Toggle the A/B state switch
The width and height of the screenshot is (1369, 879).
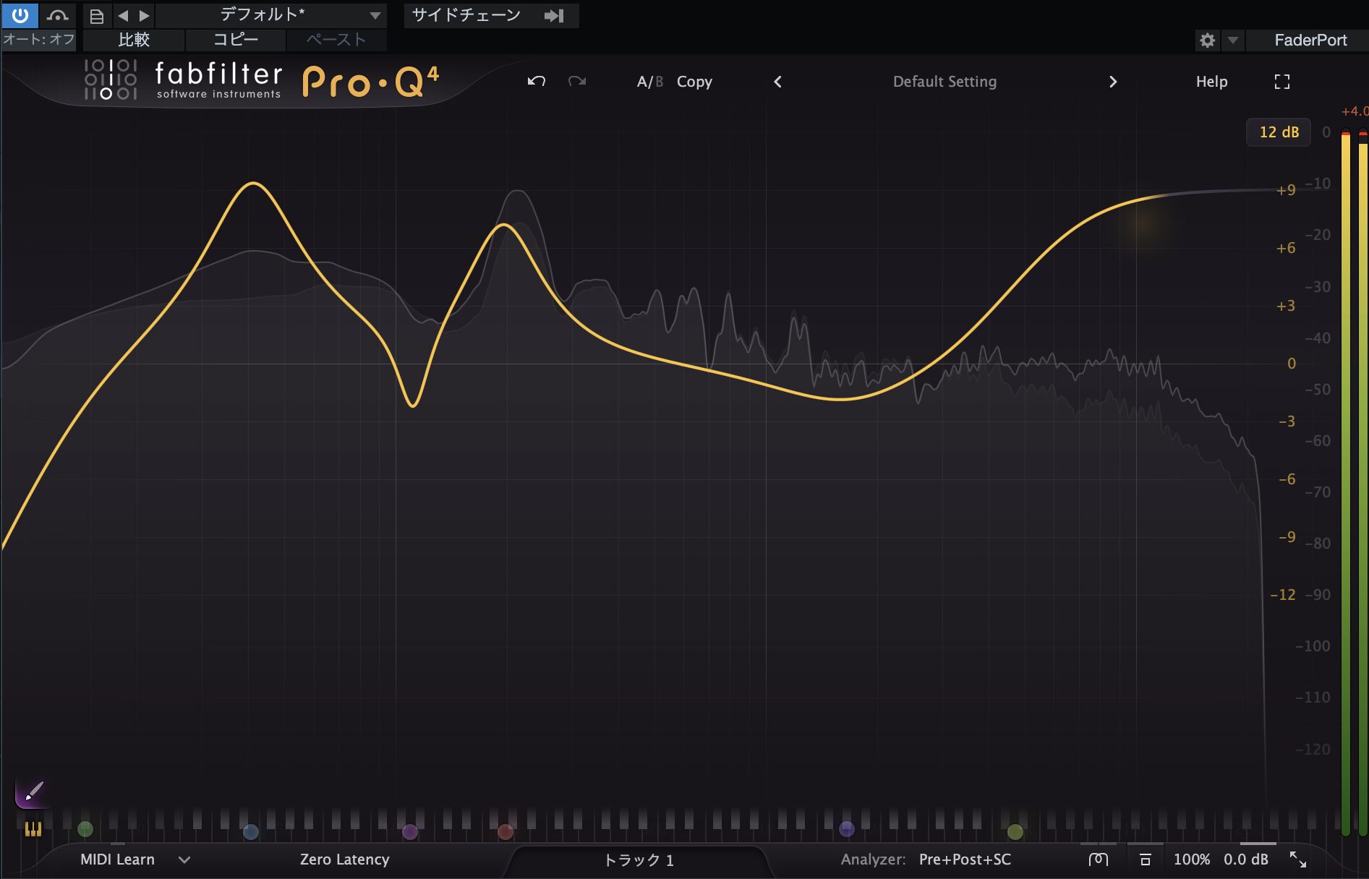click(x=649, y=82)
